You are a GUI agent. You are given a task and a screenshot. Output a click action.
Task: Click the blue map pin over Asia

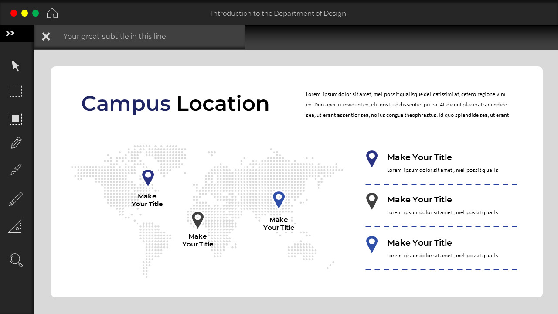279,199
